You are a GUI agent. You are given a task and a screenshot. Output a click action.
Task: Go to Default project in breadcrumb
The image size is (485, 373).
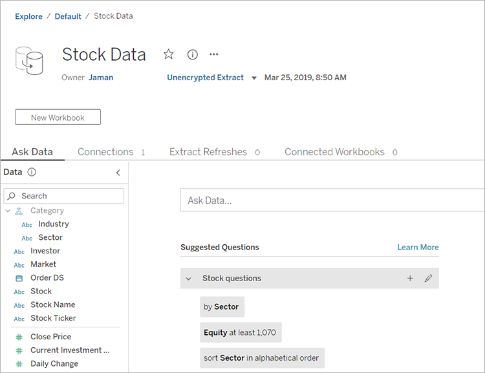coord(68,16)
